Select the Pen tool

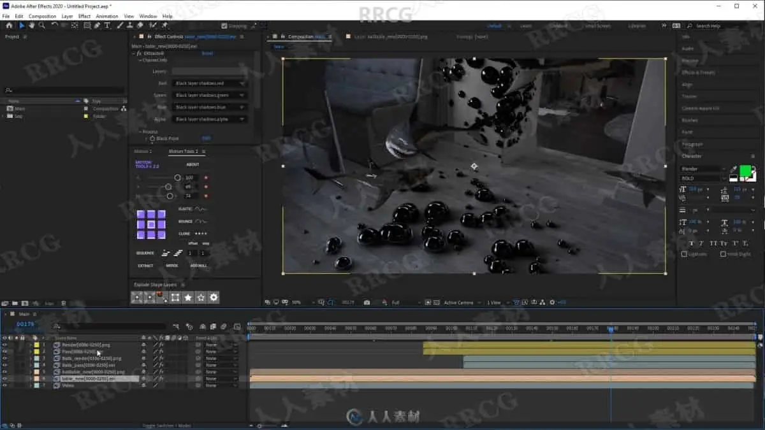click(97, 25)
